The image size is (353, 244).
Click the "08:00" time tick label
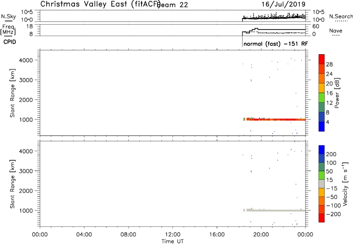128,235
